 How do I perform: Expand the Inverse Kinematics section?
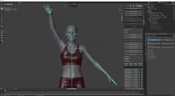point(152,56)
